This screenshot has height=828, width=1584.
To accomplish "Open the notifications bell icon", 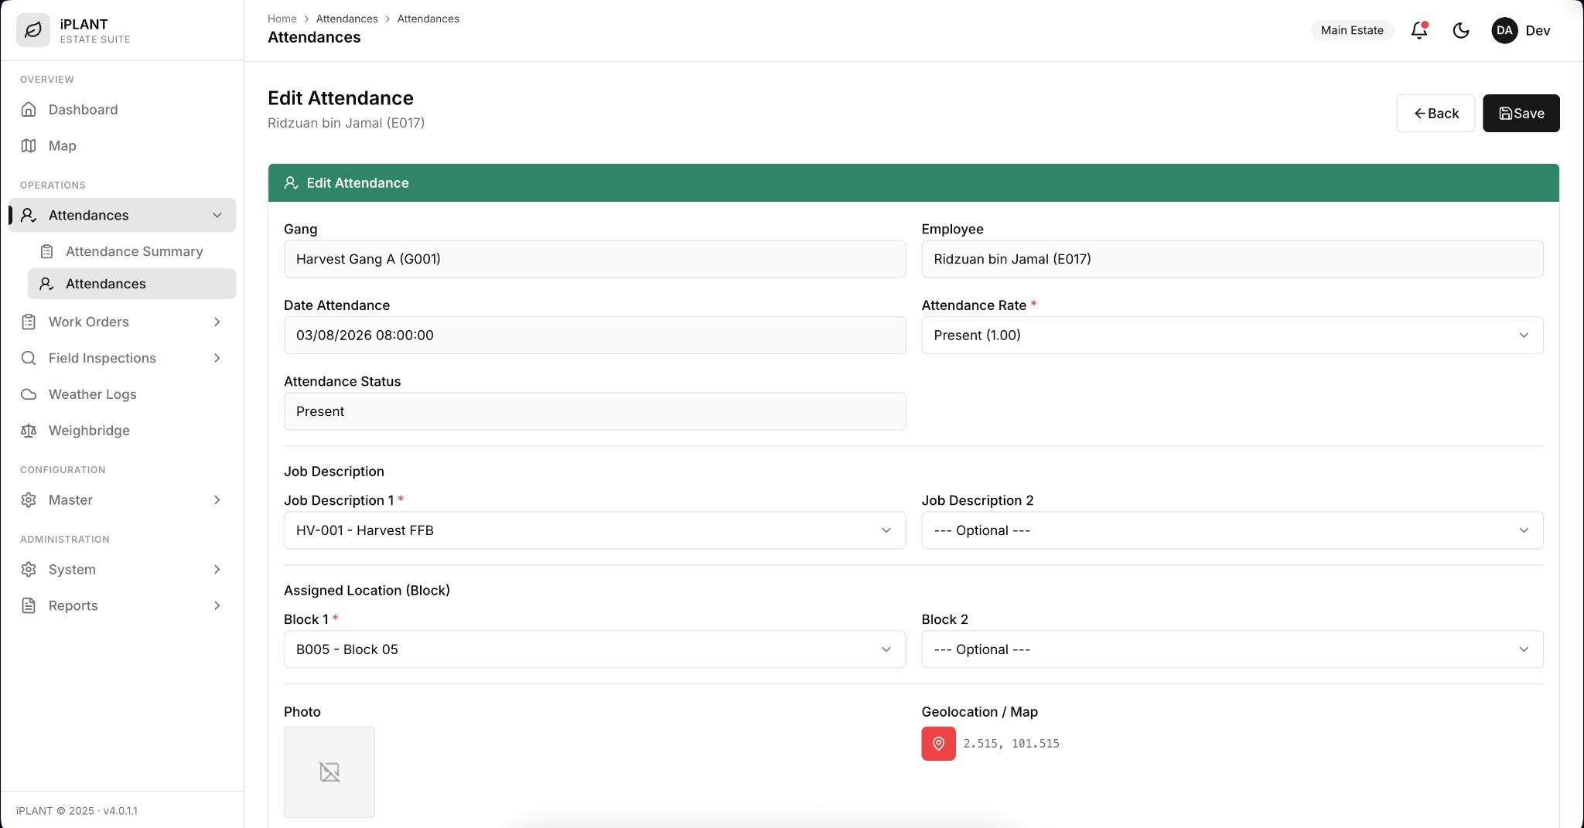I will click(x=1418, y=30).
